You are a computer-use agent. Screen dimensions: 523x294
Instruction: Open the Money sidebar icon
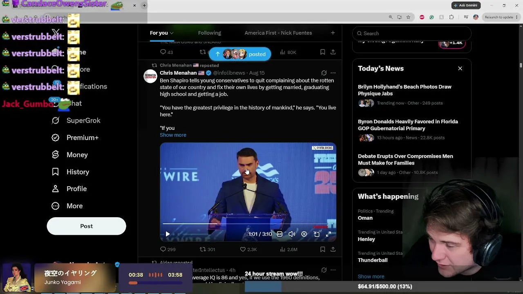pos(56,155)
